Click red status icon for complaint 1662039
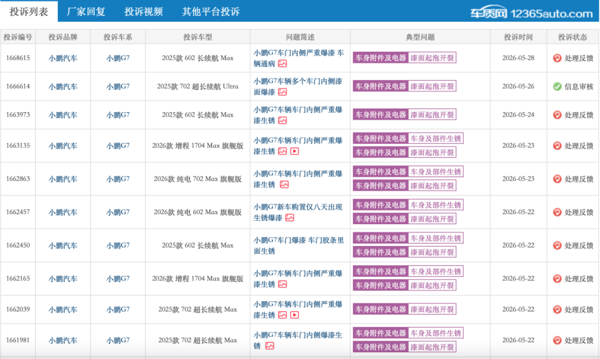The image size is (600, 359). (x=557, y=309)
